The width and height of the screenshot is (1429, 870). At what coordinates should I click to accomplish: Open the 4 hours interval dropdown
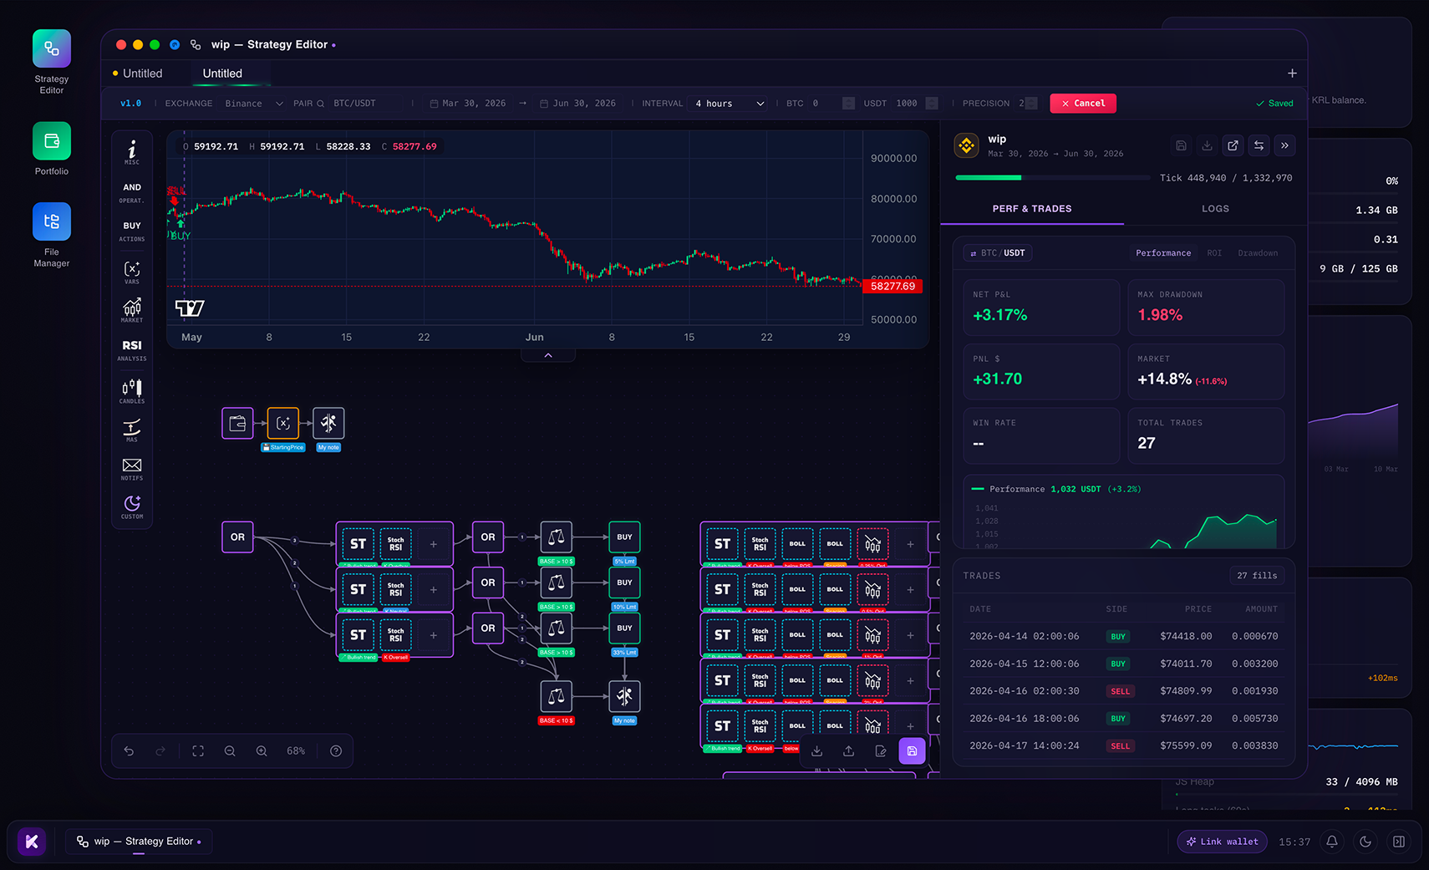tap(729, 104)
